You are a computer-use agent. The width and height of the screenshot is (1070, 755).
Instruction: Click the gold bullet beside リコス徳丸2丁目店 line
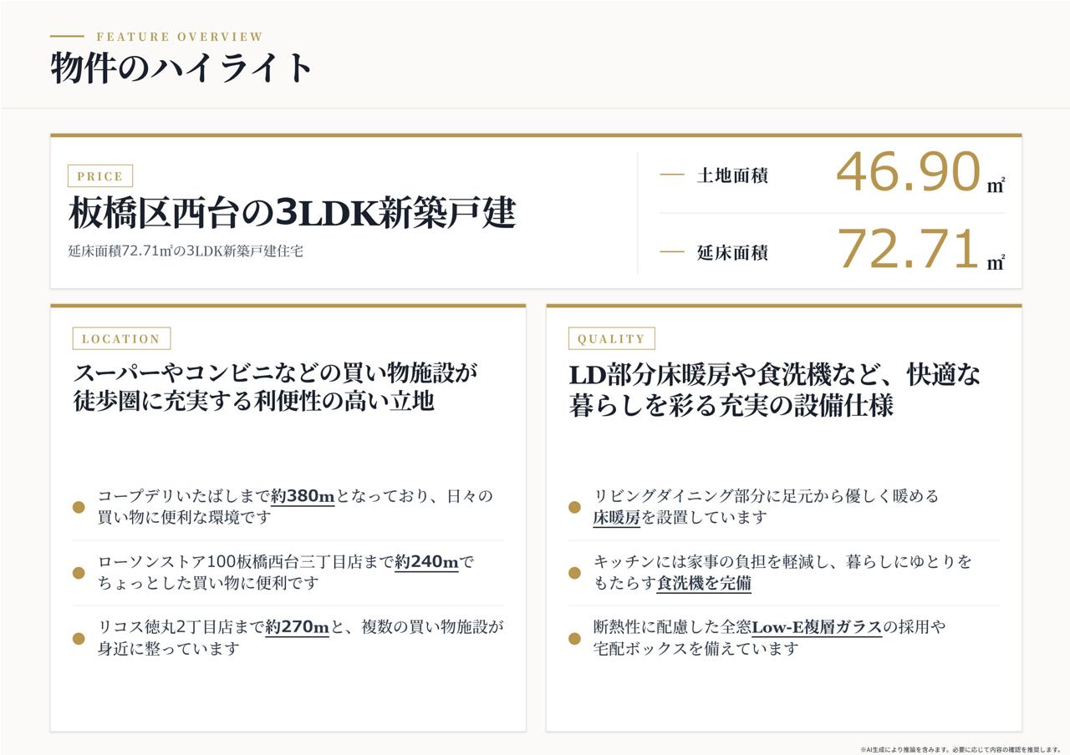[x=79, y=638]
